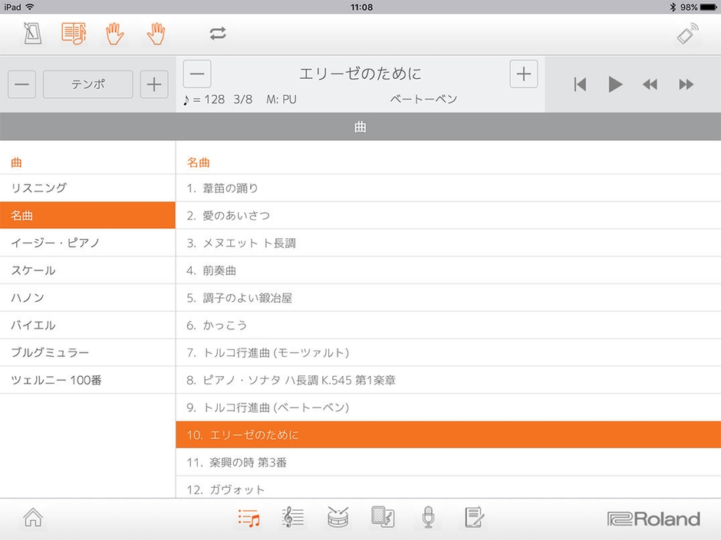Switch to the drum rhythm feature
721x540 pixels.
[337, 519]
